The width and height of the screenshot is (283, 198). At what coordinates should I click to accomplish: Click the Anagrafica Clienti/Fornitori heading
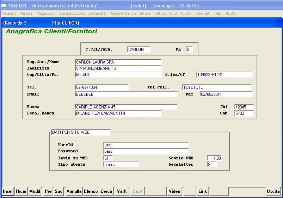[x=51, y=32]
